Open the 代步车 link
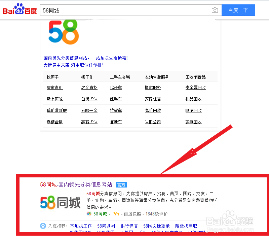Viewport: 269px width, 239px height. 116,88
